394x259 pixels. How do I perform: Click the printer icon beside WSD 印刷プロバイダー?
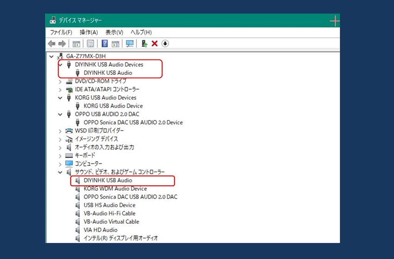[69, 131]
